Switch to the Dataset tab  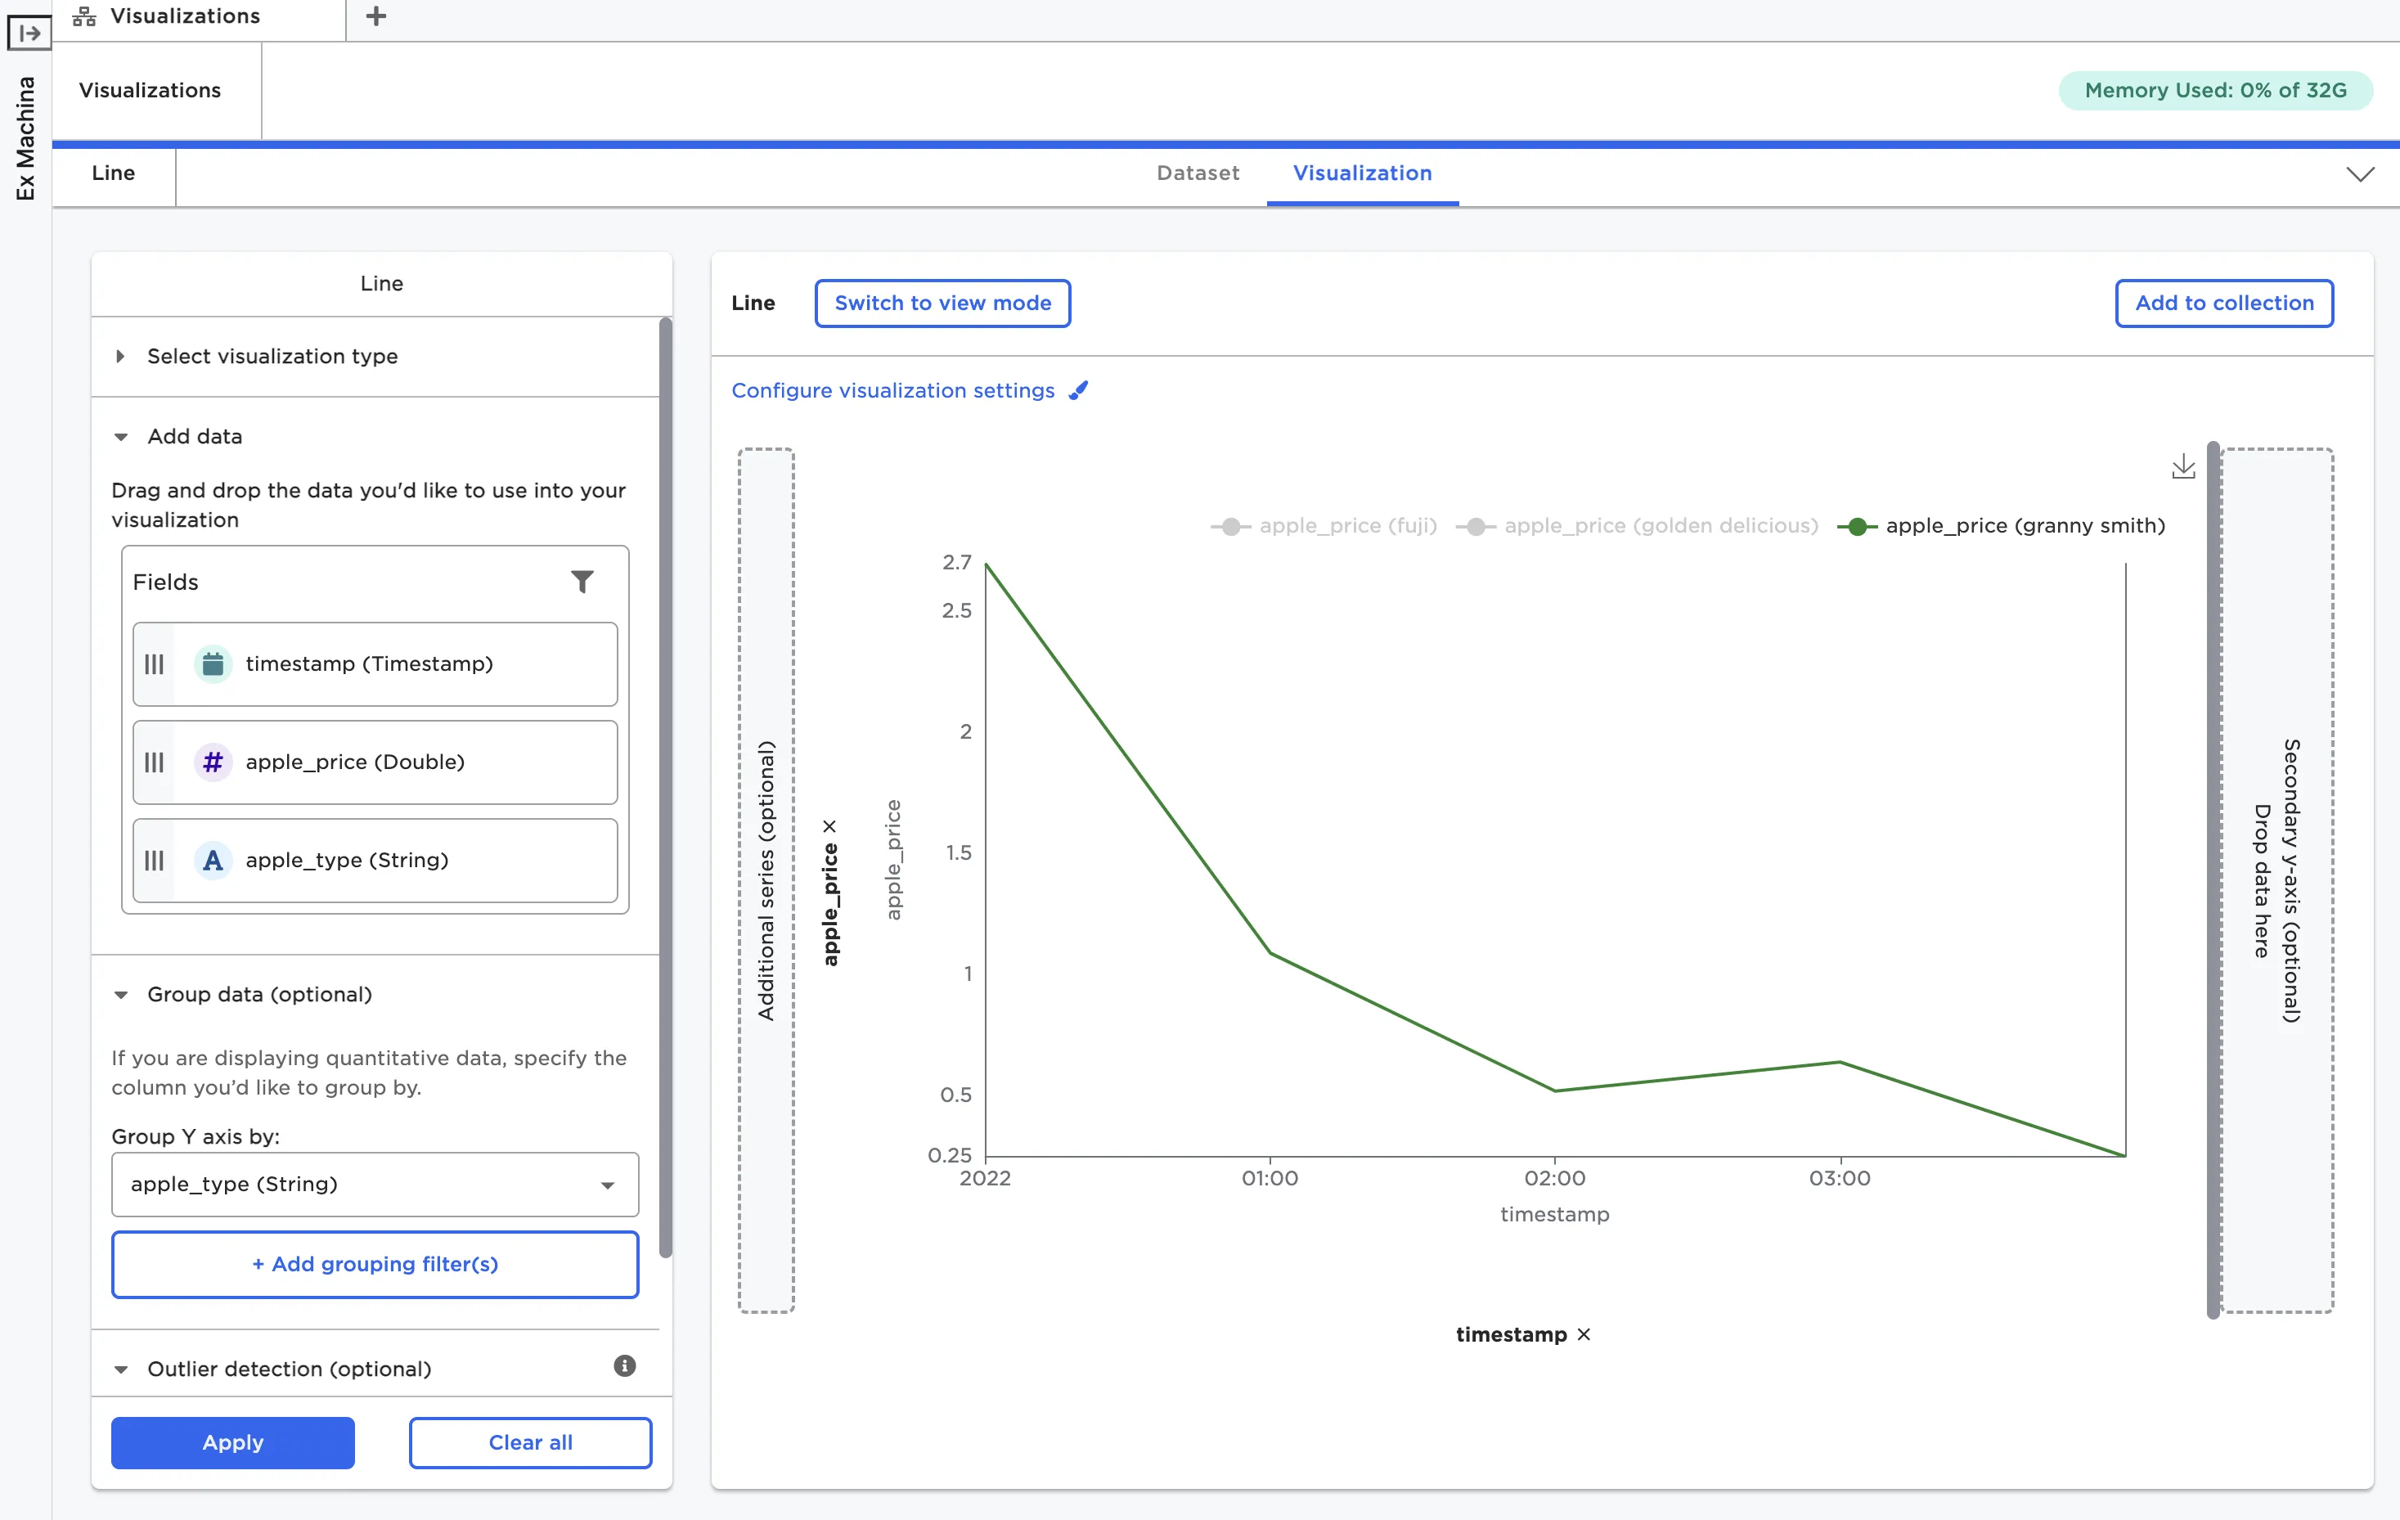(x=1197, y=173)
